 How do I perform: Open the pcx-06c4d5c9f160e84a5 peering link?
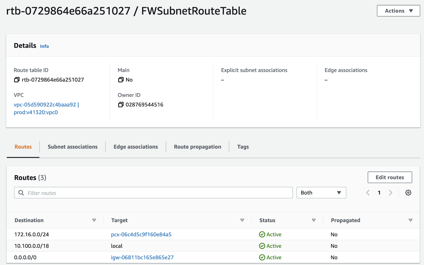141,234
